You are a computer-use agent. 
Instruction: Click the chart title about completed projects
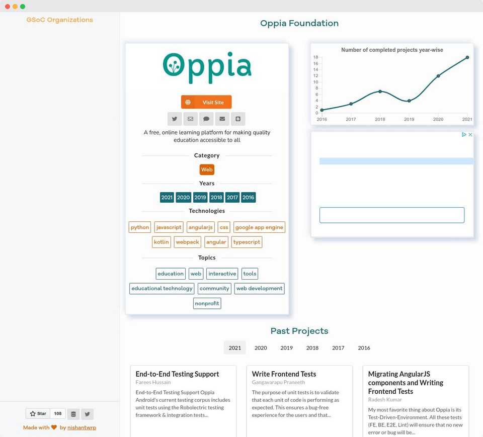click(x=392, y=50)
